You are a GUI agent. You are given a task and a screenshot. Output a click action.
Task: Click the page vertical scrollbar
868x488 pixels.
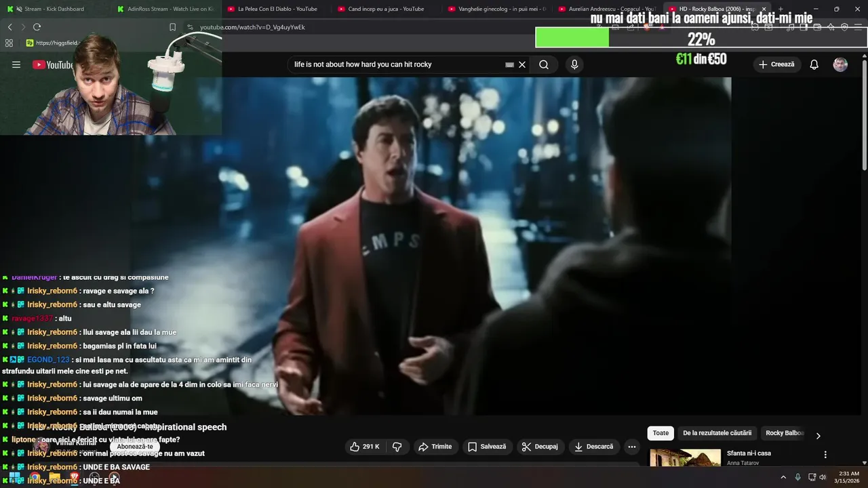[x=864, y=114]
